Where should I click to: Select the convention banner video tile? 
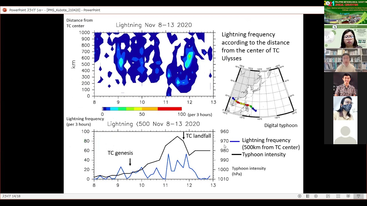(x=345, y=12)
